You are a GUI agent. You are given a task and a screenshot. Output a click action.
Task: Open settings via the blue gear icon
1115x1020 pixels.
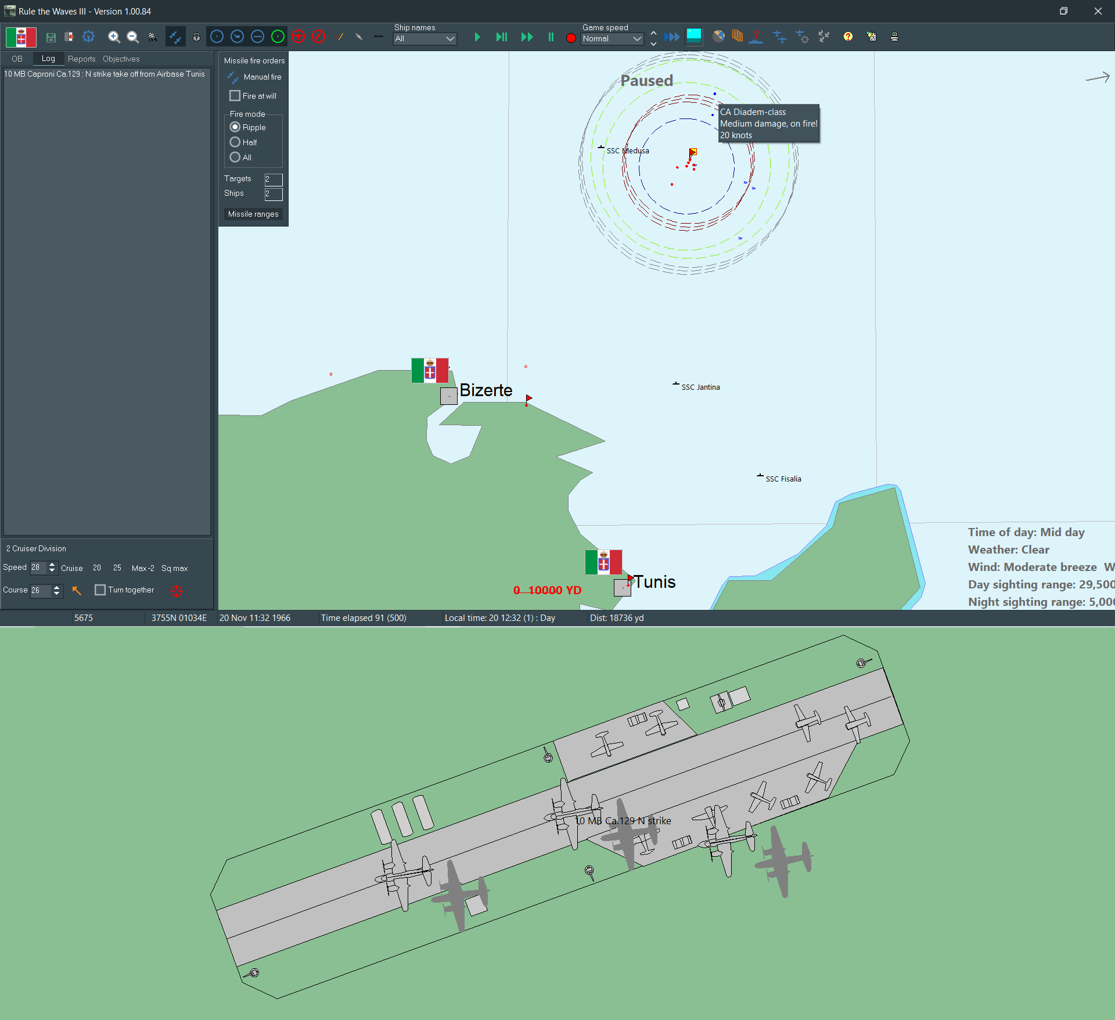point(88,37)
